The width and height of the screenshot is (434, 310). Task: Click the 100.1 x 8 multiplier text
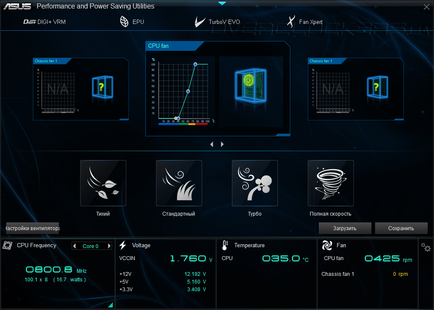[x=36, y=280]
